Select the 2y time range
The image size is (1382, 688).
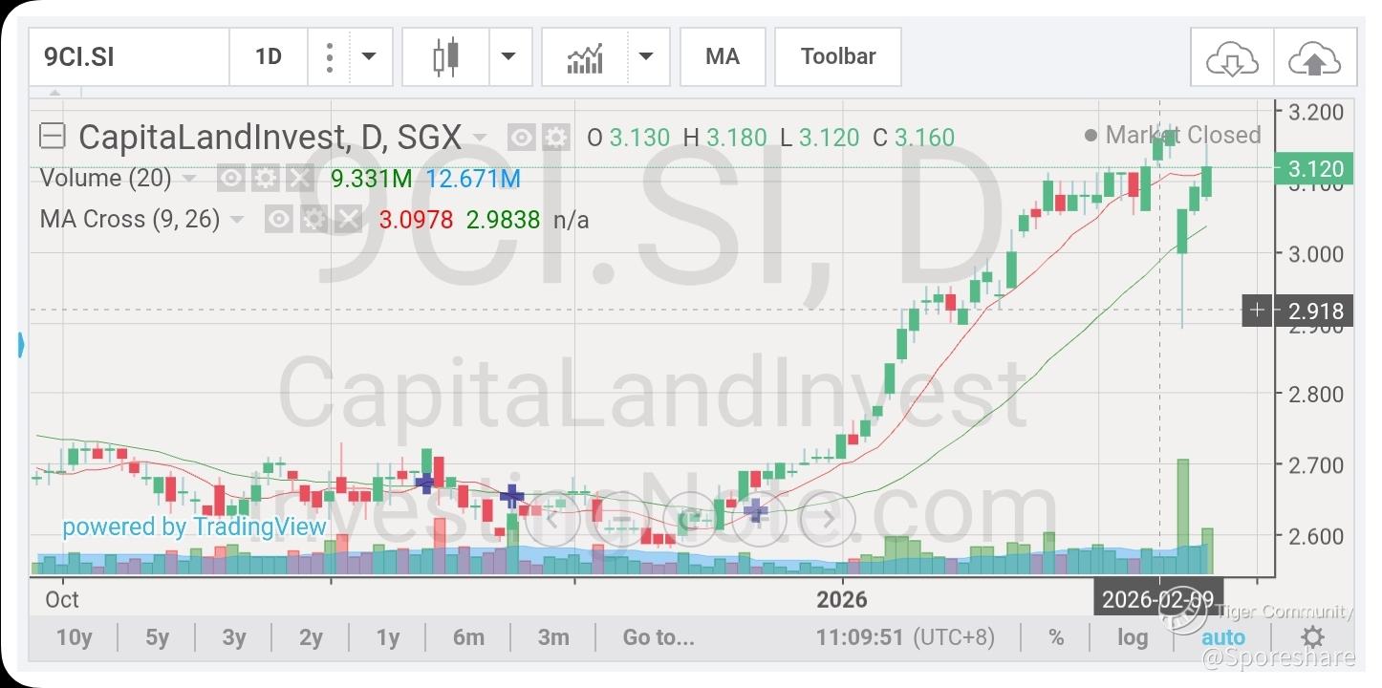pyautogui.click(x=311, y=637)
